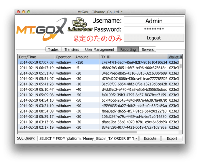This screenshot has height=164, width=200.
Task: Open the Transfers tab
Action: [72, 49]
